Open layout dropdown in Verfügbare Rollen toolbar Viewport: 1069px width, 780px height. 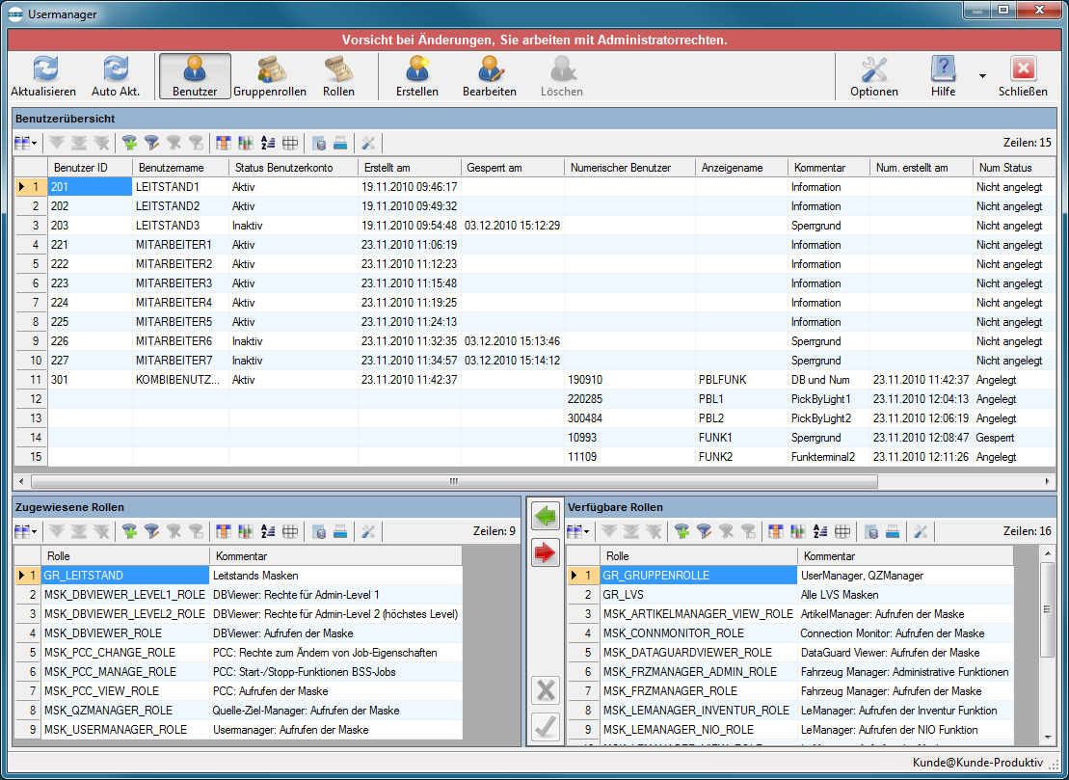(x=578, y=532)
